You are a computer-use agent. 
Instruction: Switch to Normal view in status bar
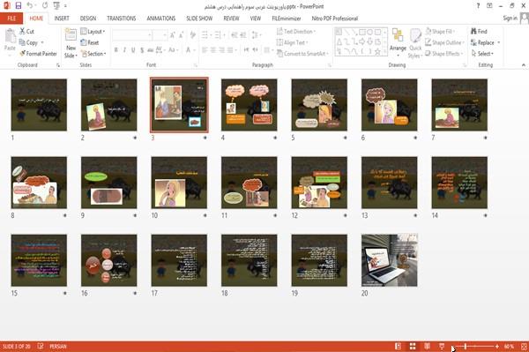[x=399, y=346]
